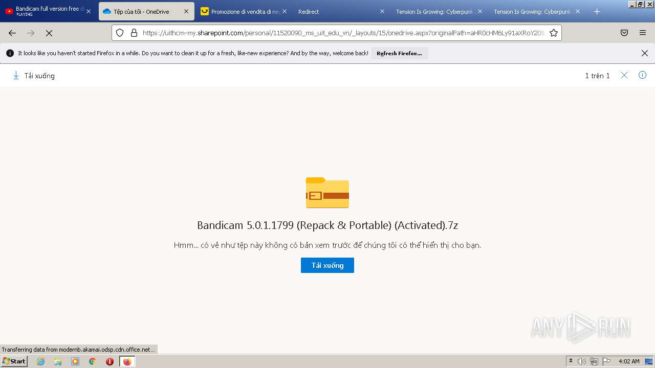Click the Bandicam 5.0.1.1799 file name

click(x=327, y=225)
